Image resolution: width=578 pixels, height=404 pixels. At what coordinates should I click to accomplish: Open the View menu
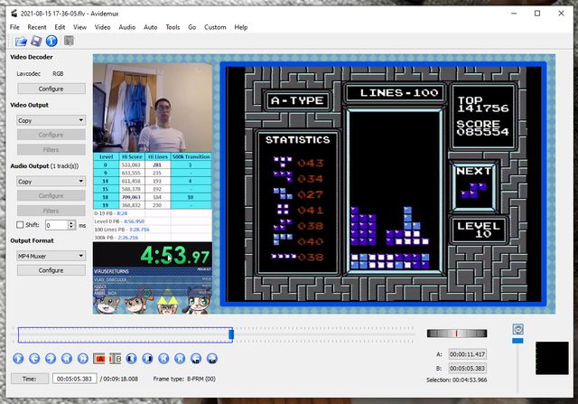[x=79, y=27]
